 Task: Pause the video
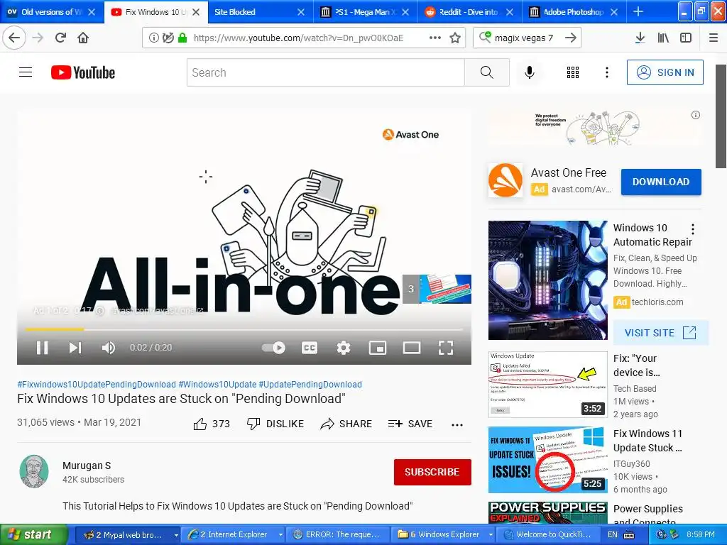point(42,348)
